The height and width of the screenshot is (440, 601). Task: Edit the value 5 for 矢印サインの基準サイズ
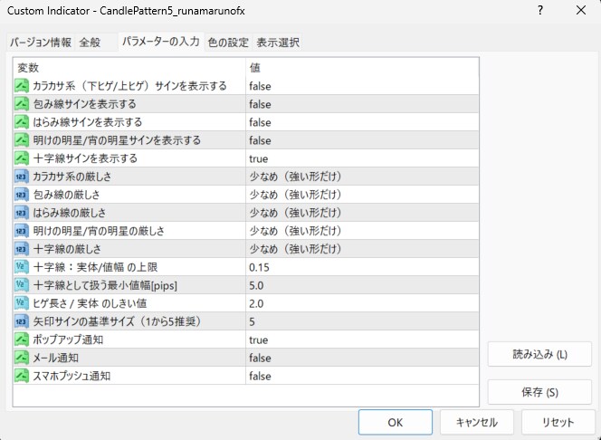click(x=362, y=321)
